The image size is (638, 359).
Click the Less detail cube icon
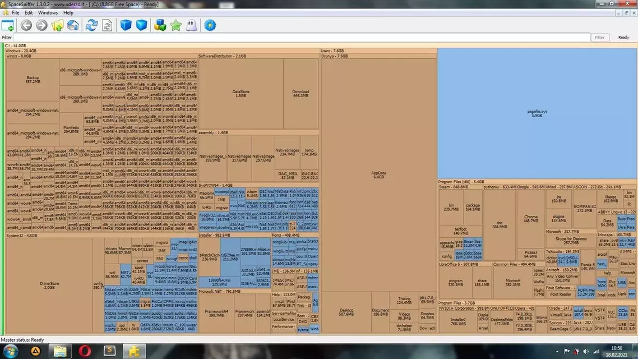[x=126, y=25]
